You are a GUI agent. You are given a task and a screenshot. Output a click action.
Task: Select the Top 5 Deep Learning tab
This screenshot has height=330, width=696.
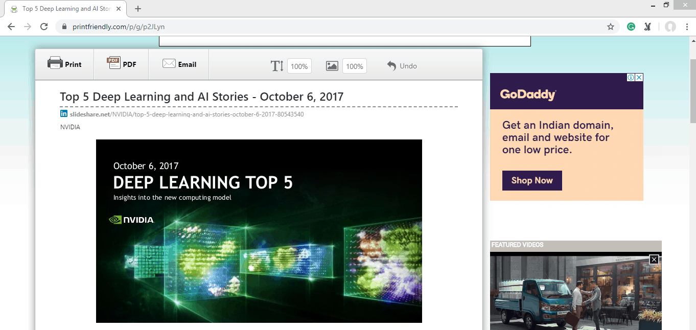point(66,9)
